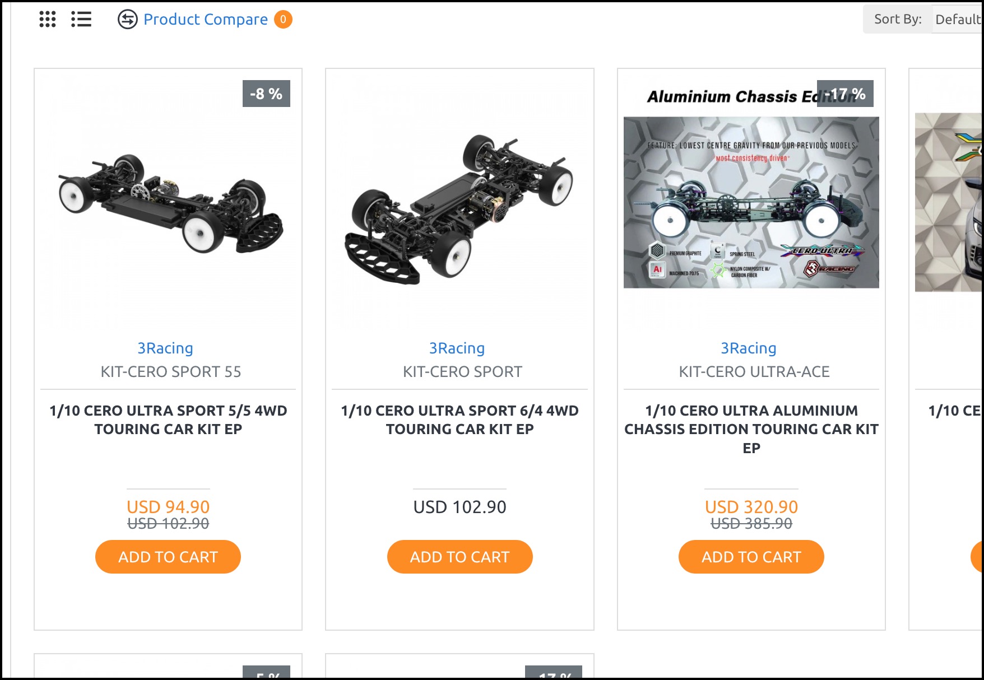Add the USD 94.90 kit to cart
The height and width of the screenshot is (680, 984).
pos(168,557)
